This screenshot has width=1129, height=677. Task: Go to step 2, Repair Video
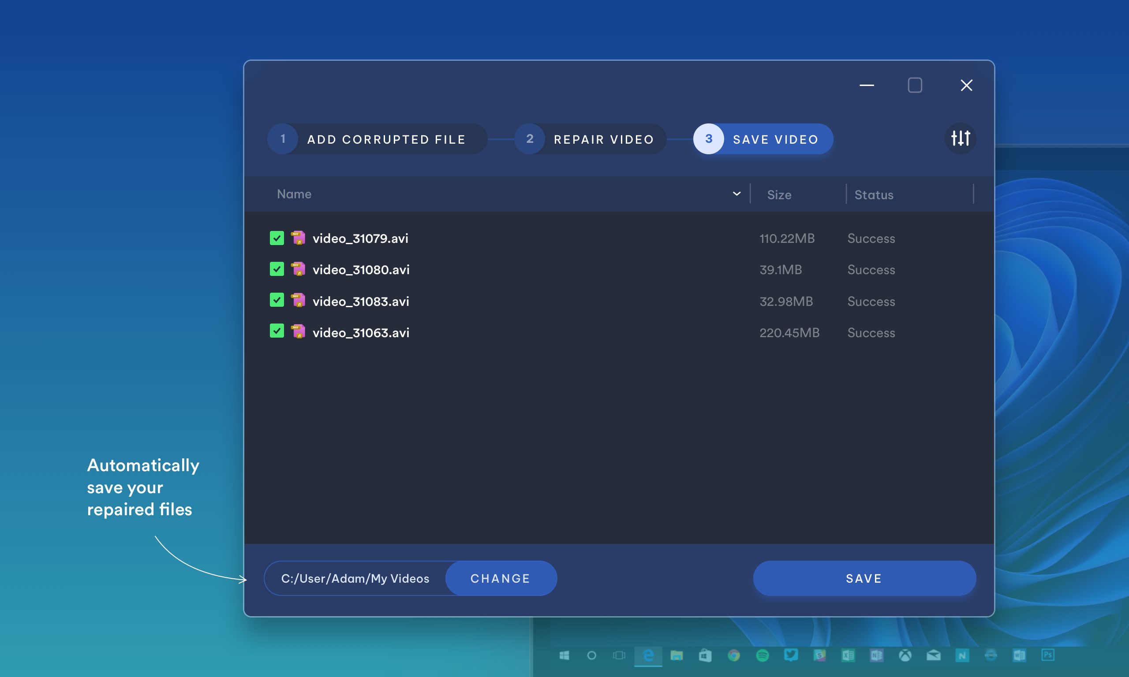(x=591, y=139)
